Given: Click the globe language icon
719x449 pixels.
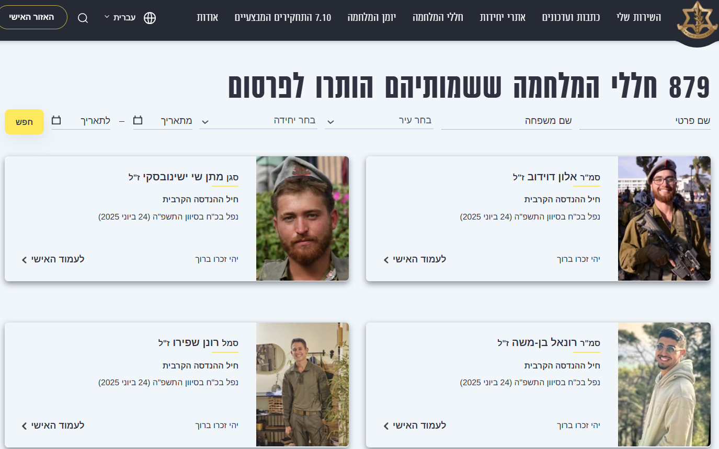Looking at the screenshot, I should click(150, 18).
